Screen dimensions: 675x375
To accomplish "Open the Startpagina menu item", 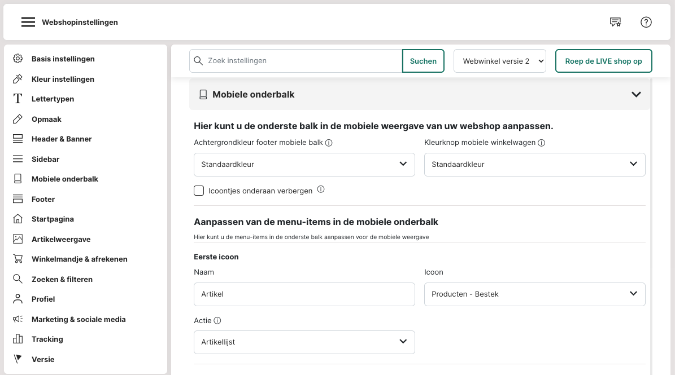I will point(53,219).
